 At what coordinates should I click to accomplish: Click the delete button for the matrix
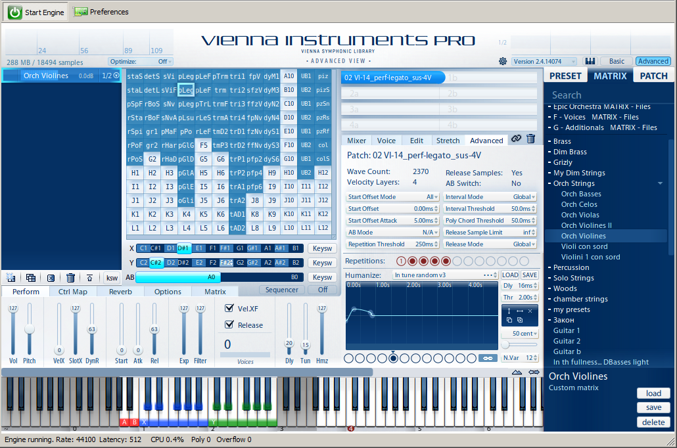click(x=653, y=422)
